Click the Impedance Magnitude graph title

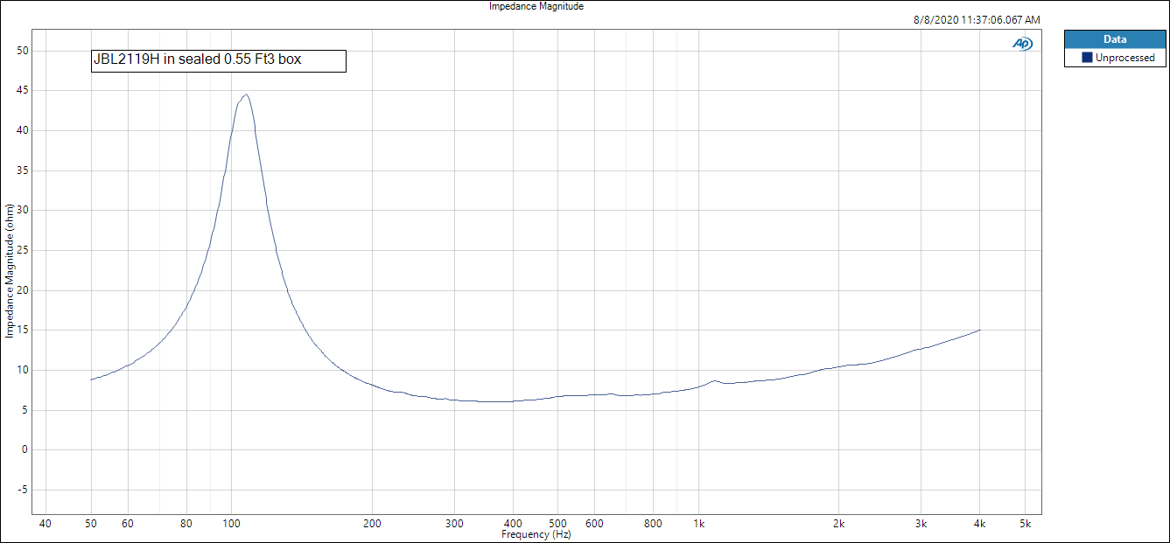(536, 6)
